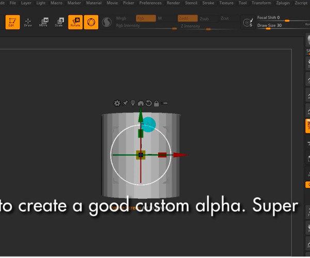The image size is (310, 258).
Task: Open Gizmo customize gear icon
Action: 117,103
